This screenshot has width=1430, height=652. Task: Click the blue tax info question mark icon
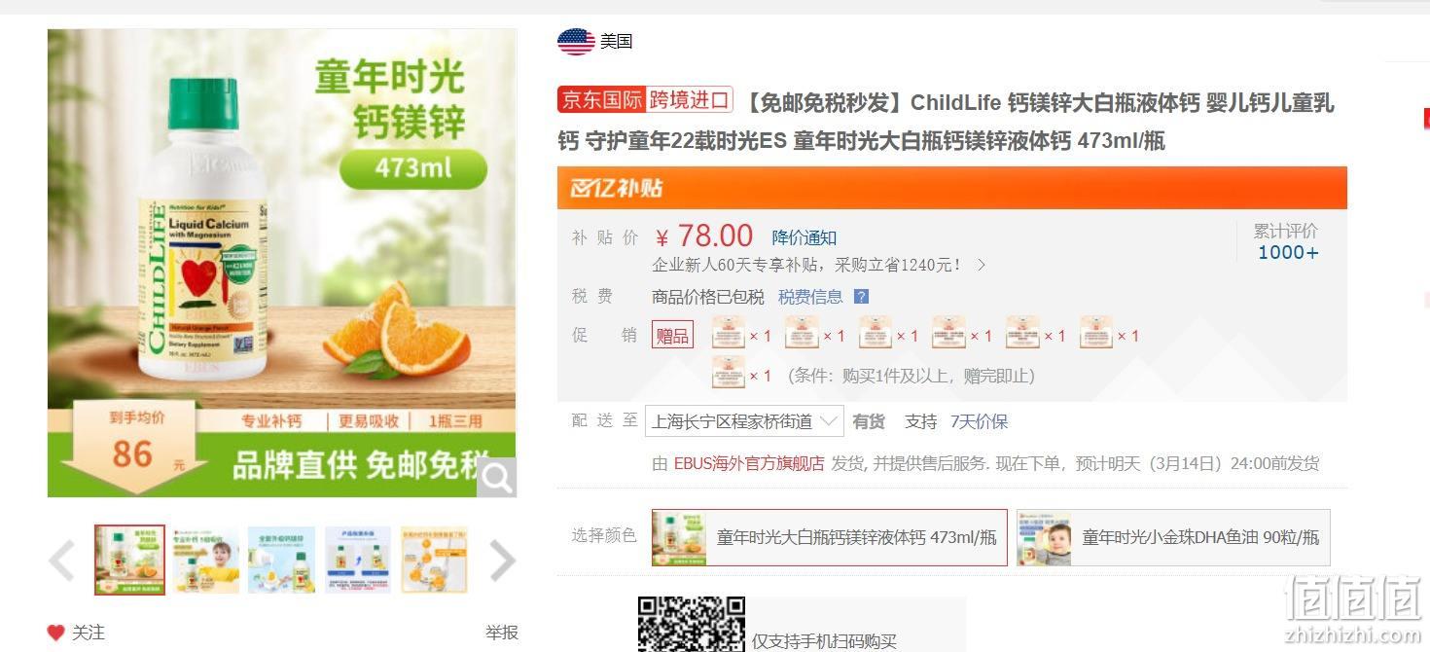(x=861, y=297)
